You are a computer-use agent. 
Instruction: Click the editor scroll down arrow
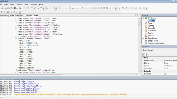tap(139, 72)
